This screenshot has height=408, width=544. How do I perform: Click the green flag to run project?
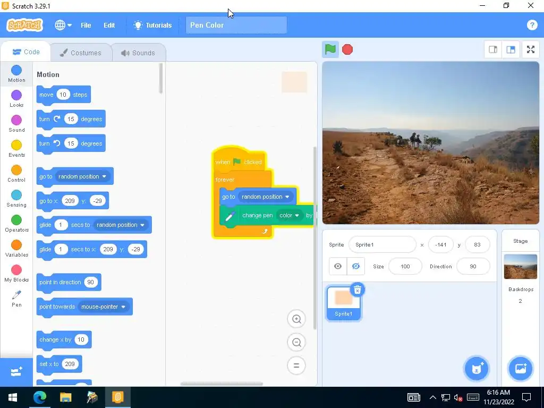tap(330, 49)
